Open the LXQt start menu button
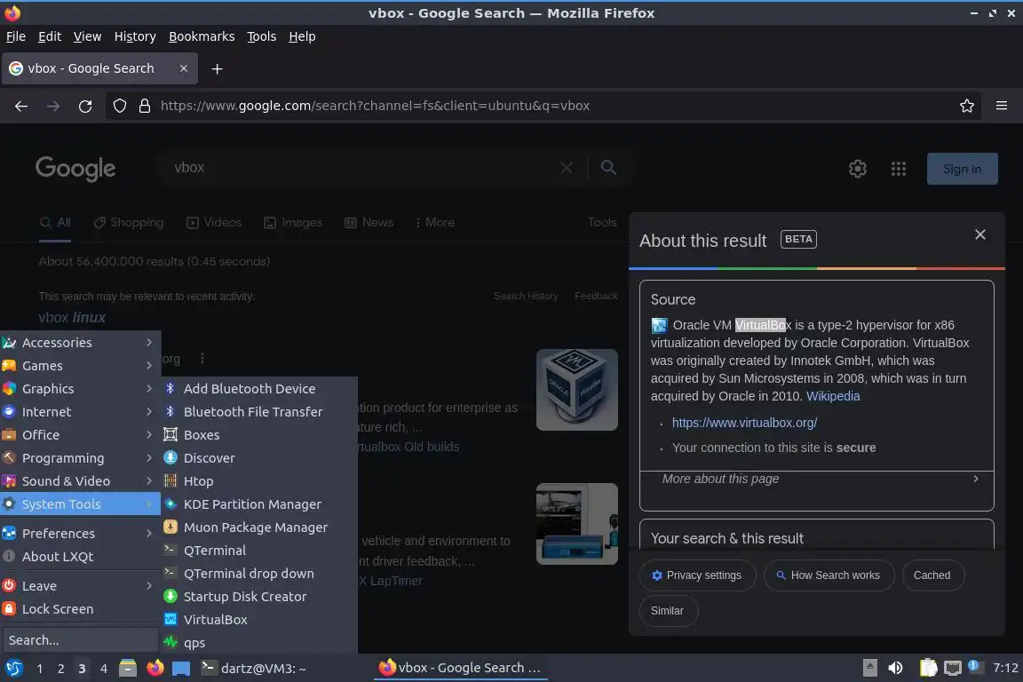1023x682 pixels. [x=13, y=669]
